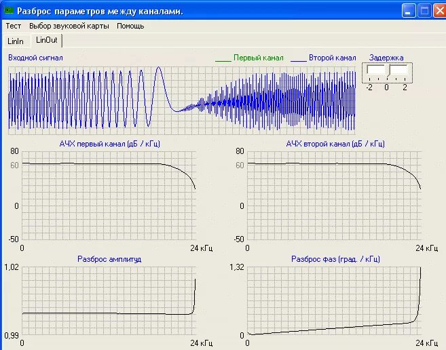Click the Входной сигнал label

pos(35,58)
